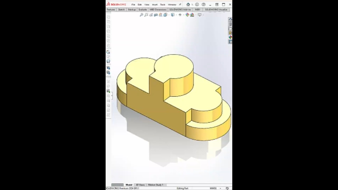Open the View menu
338x190 pixels.
tap(147, 4)
